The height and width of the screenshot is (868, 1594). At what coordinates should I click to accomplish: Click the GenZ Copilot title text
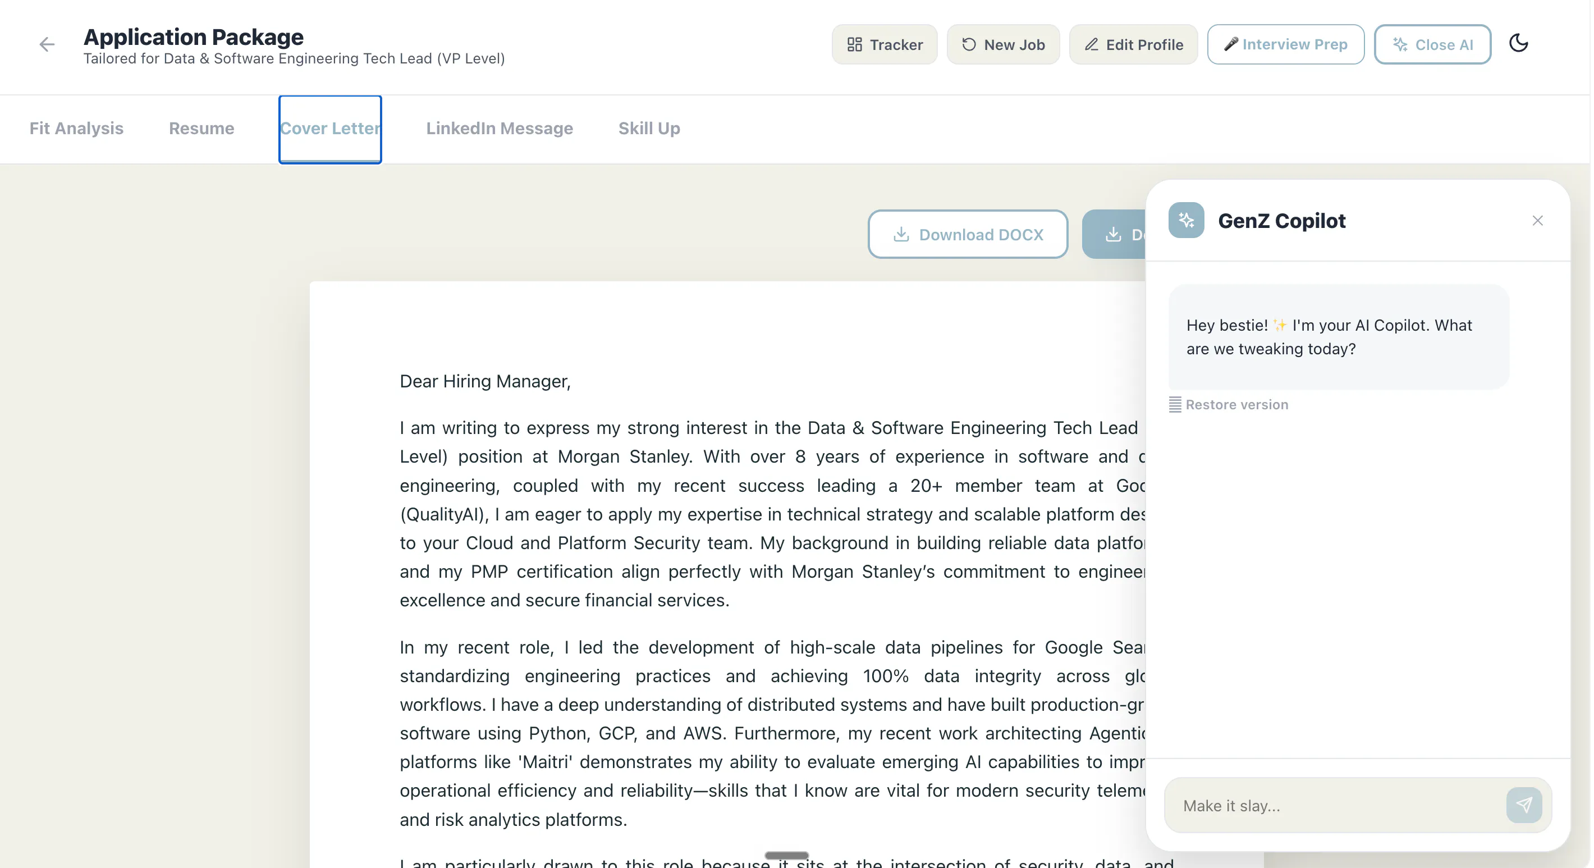click(1281, 221)
